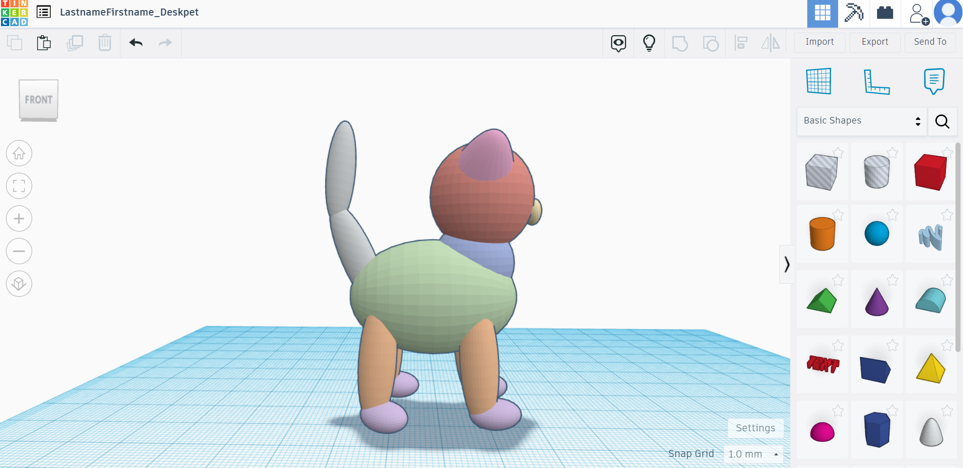The height and width of the screenshot is (468, 963).
Task: Click Fit all in view icon
Action: pyautogui.click(x=19, y=186)
